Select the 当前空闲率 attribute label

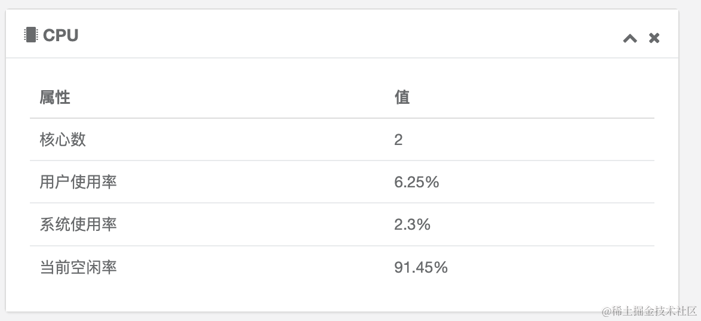[78, 267]
